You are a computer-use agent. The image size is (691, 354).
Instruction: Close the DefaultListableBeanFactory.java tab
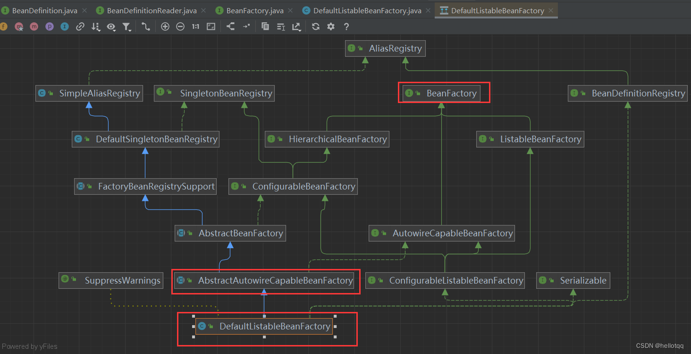coord(429,10)
